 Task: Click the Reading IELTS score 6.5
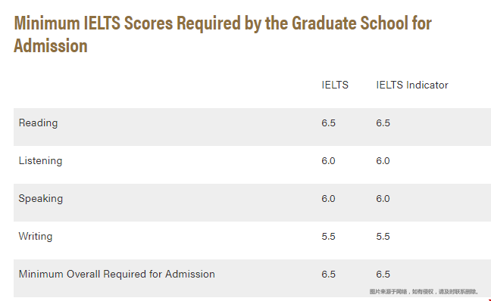[328, 123]
